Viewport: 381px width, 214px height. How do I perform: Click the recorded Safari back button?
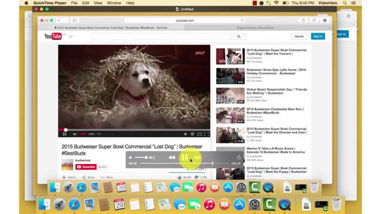[x=59, y=21]
